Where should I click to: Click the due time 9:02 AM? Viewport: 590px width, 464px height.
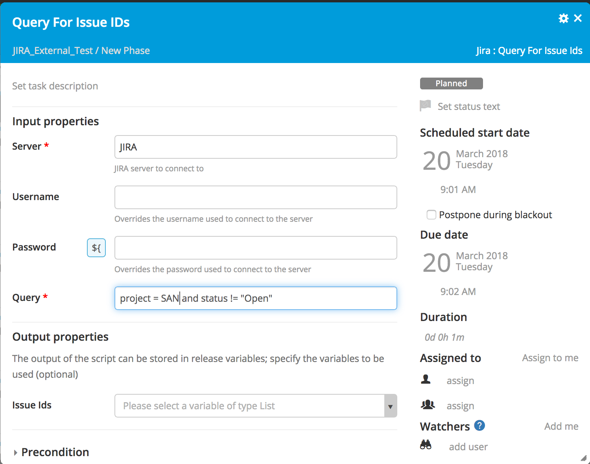458,291
